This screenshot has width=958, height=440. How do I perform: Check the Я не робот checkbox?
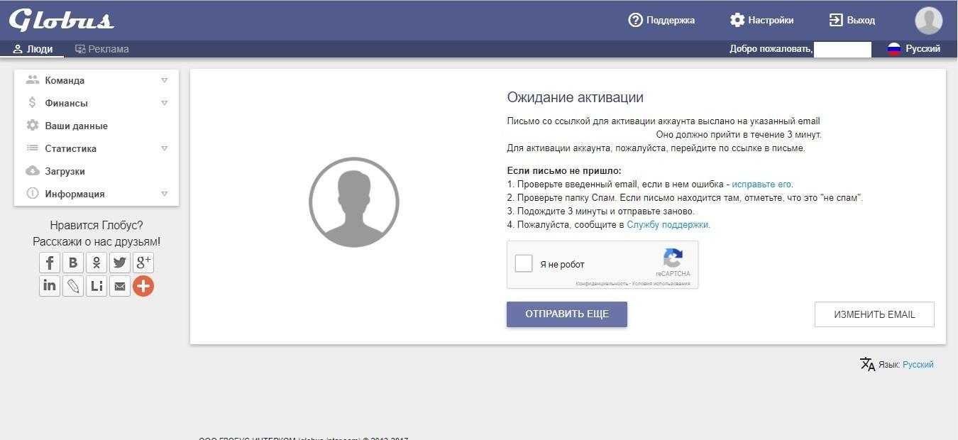(x=524, y=263)
